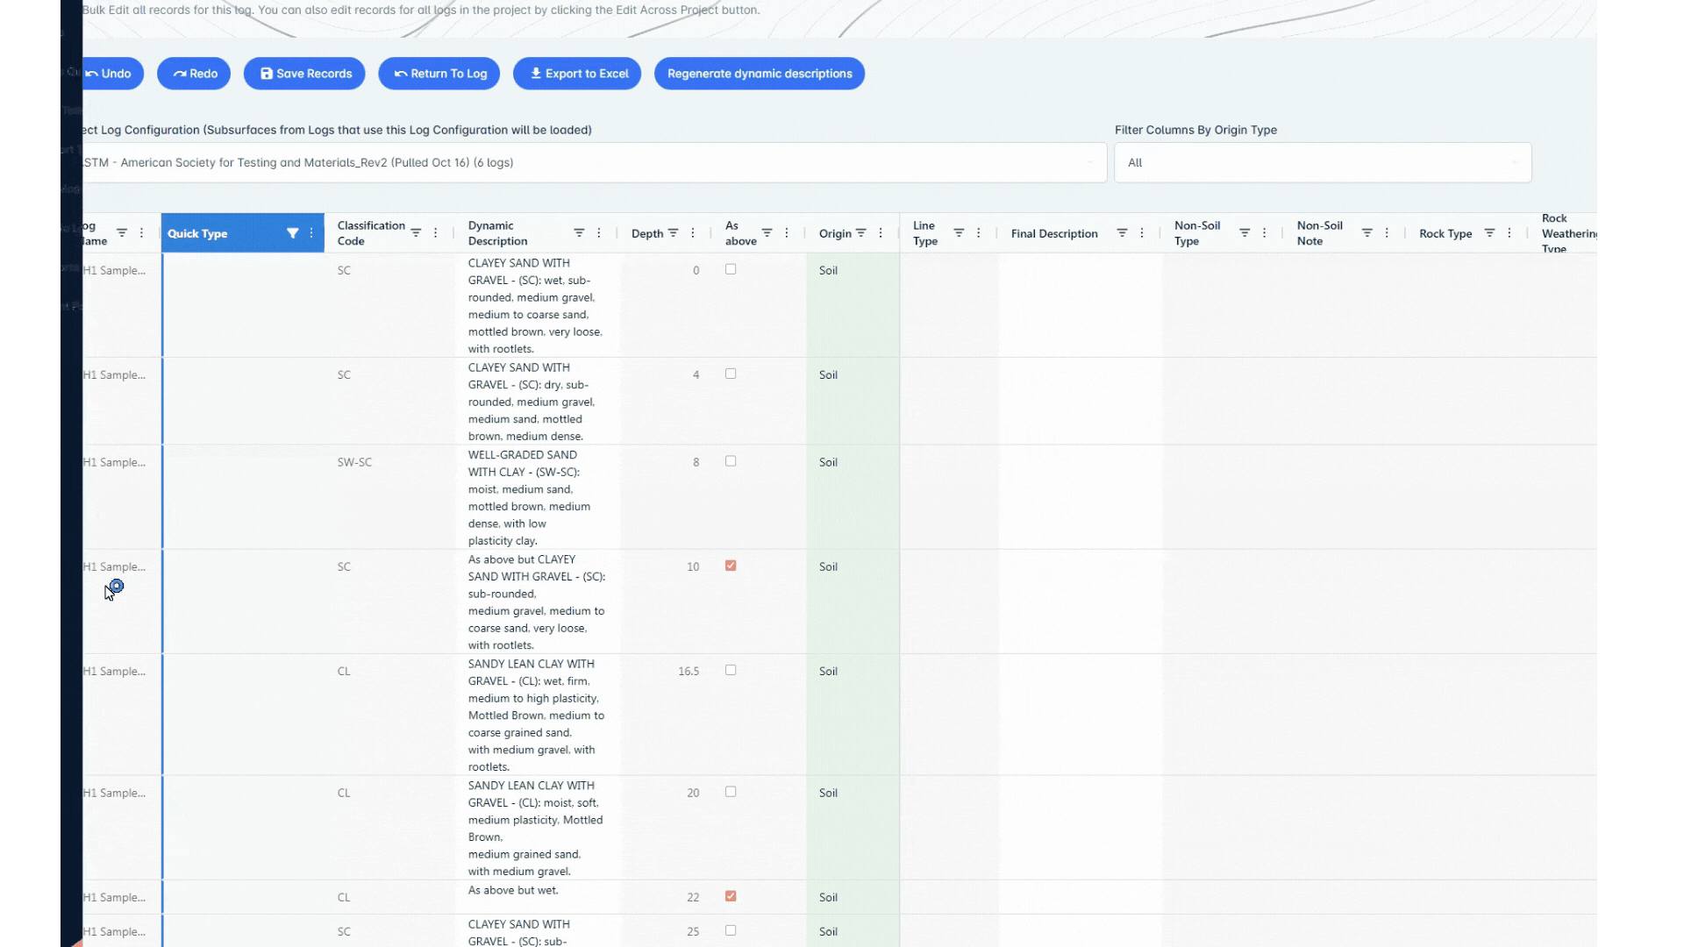This screenshot has height=947, width=1684.
Task: Open the Dynamic Description column filter icon
Action: click(579, 232)
